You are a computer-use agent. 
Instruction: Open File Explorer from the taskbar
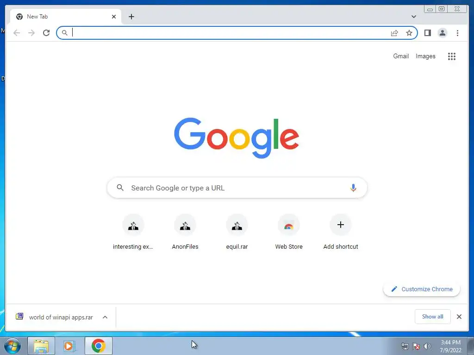(41, 346)
